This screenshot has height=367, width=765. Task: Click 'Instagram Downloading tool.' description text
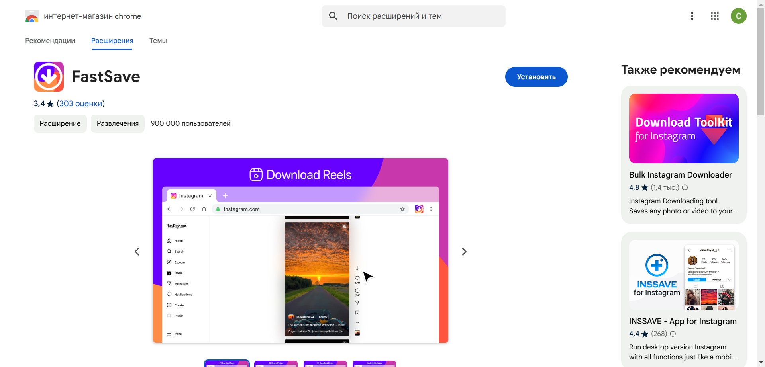(674, 201)
